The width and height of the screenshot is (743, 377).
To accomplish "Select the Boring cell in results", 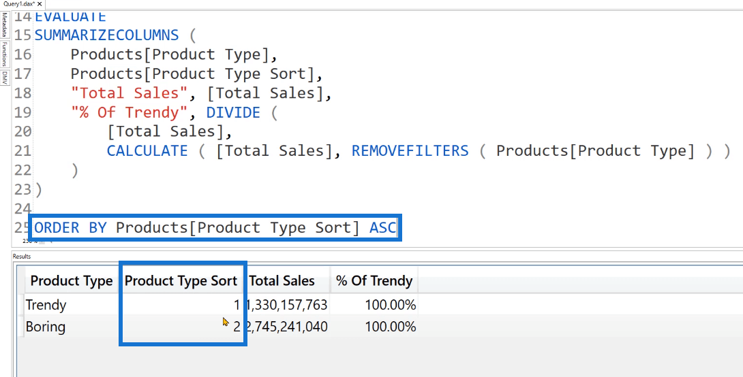I will 71,327.
